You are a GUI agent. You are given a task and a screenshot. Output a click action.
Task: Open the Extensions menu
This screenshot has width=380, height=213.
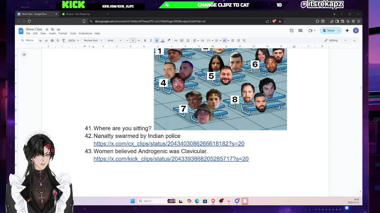[x=85, y=33]
